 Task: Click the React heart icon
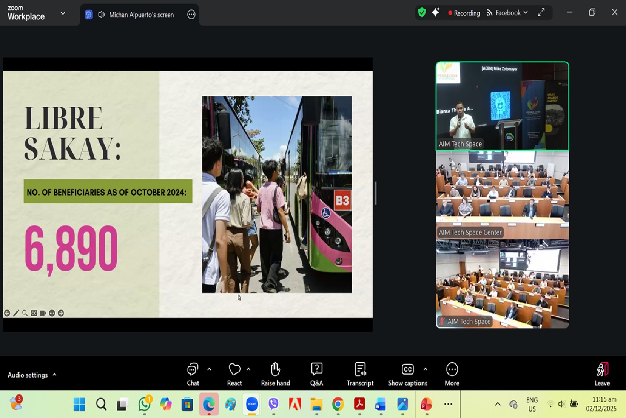(x=235, y=374)
